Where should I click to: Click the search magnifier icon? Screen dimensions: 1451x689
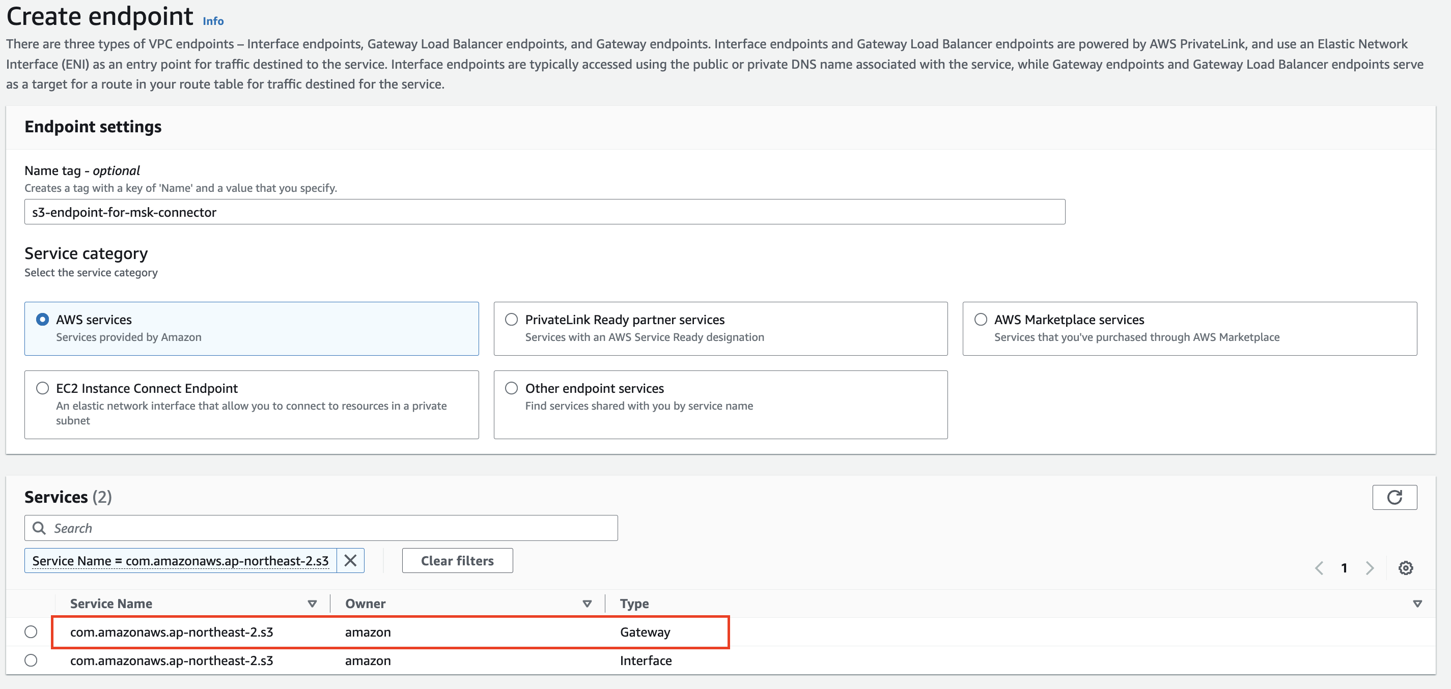[39, 528]
